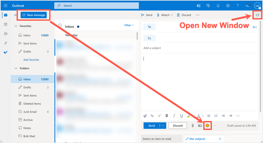Open Sent Items under Folders
Image resolution: width=263 pixels, height=143 pixels.
(x=33, y=95)
